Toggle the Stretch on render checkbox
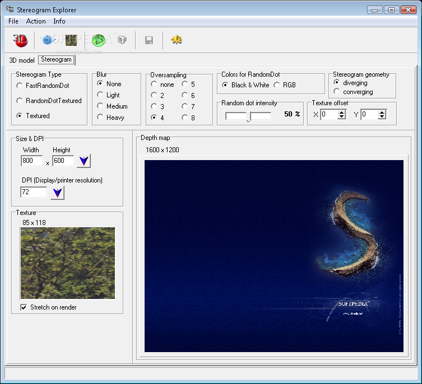422x384 pixels. [x=24, y=307]
